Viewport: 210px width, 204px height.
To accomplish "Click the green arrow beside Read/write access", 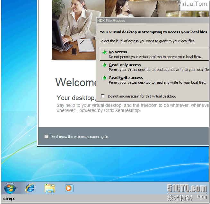I will [x=104, y=78].
